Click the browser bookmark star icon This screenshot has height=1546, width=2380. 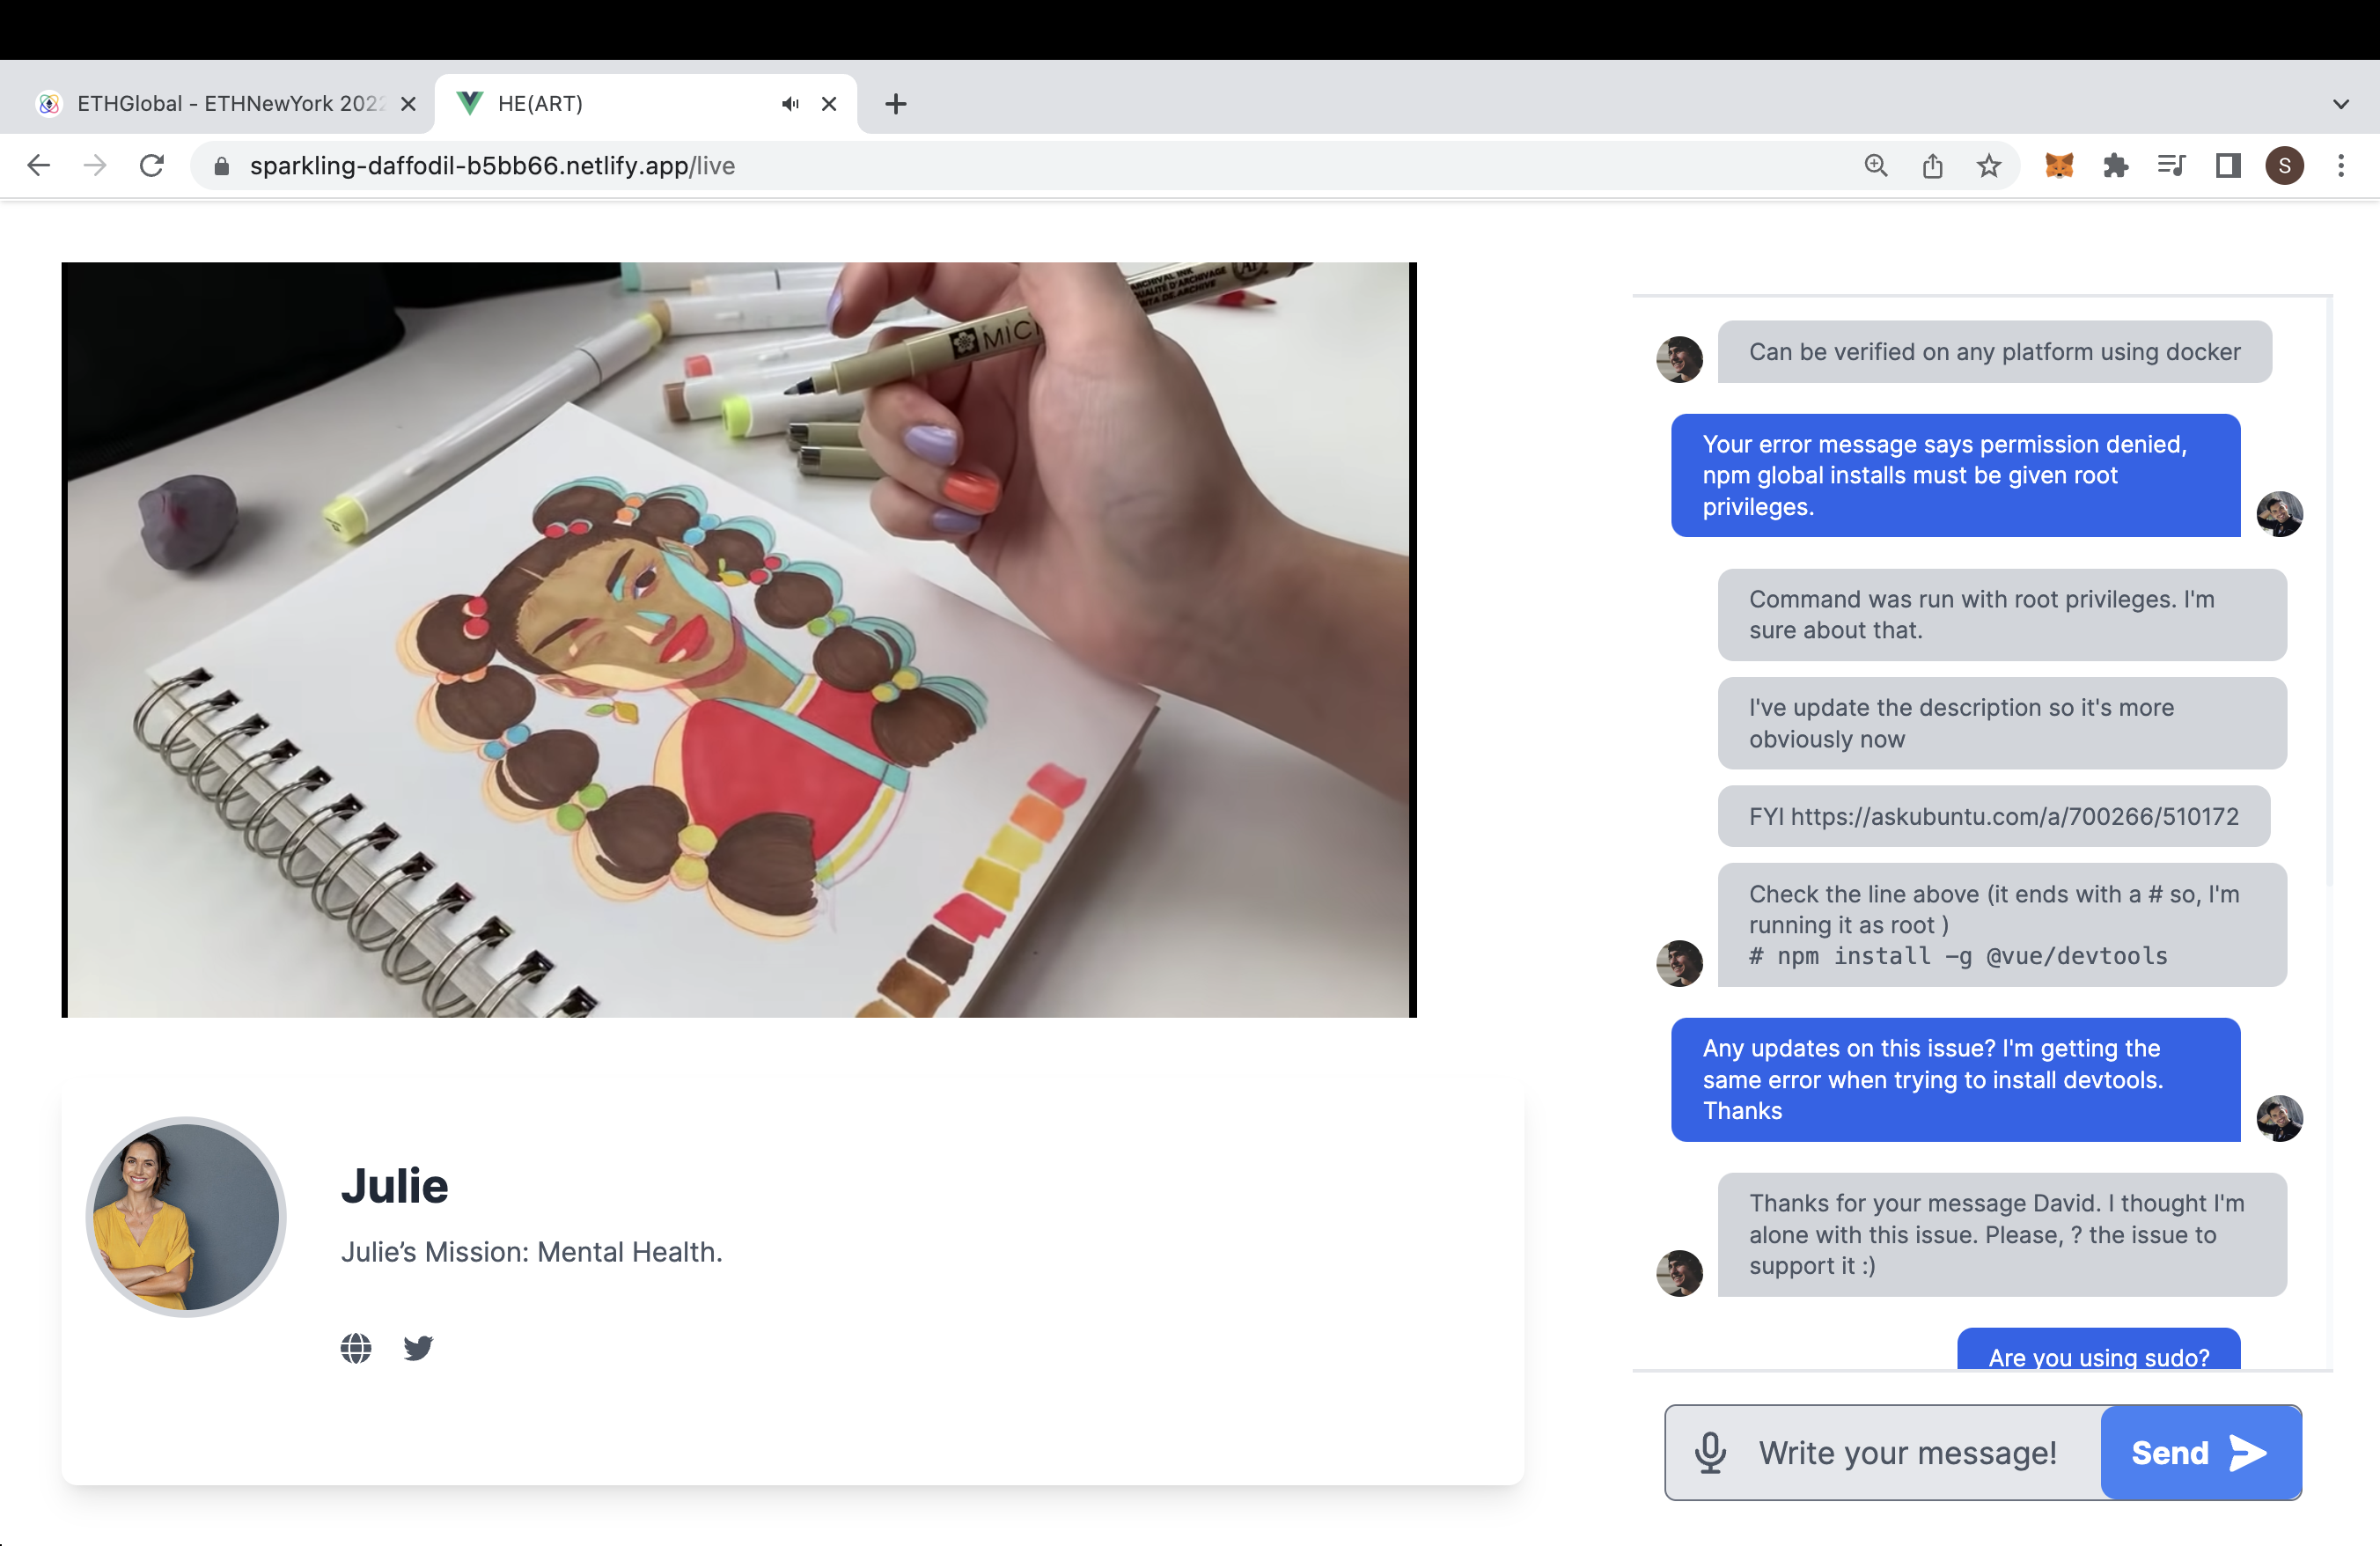pyautogui.click(x=1992, y=165)
